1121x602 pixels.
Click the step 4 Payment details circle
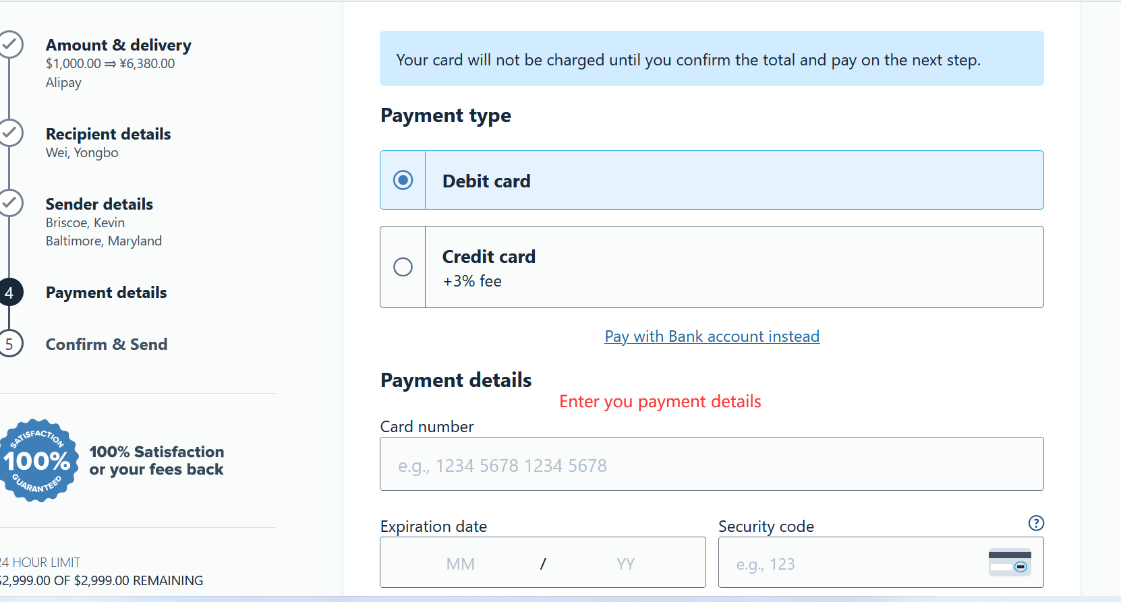9,293
